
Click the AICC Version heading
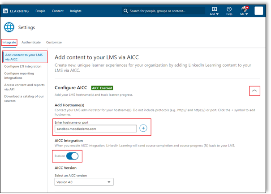pos(65,168)
